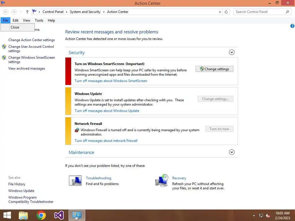Click the Troubleshooting computer icon
The image size is (295, 221).
pos(75,180)
